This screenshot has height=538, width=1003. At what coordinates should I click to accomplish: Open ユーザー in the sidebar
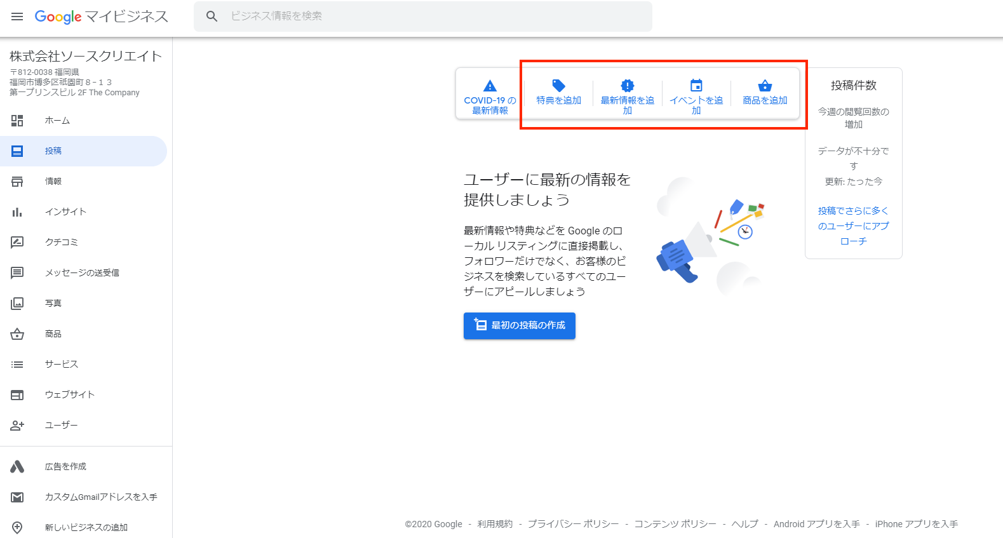(83, 426)
